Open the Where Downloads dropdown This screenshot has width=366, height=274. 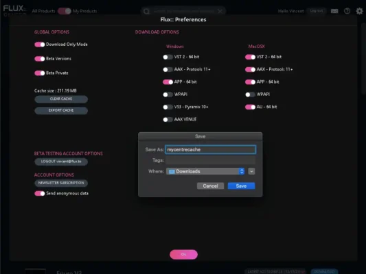pos(205,171)
